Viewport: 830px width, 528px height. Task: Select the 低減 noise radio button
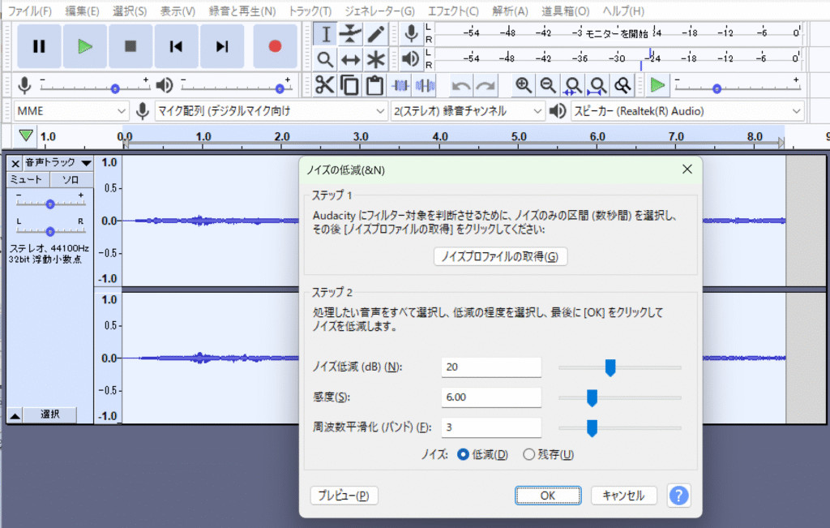click(464, 455)
